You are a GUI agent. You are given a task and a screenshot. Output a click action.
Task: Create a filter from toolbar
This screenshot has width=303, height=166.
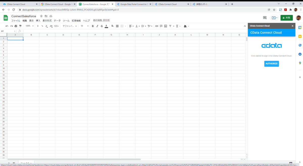[x=170, y=26]
